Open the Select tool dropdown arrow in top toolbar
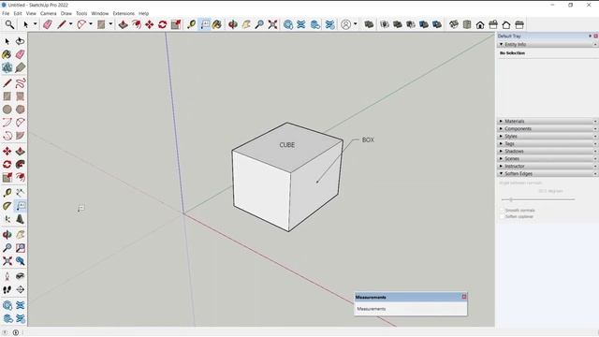599x337 pixels. pyautogui.click(x=35, y=24)
